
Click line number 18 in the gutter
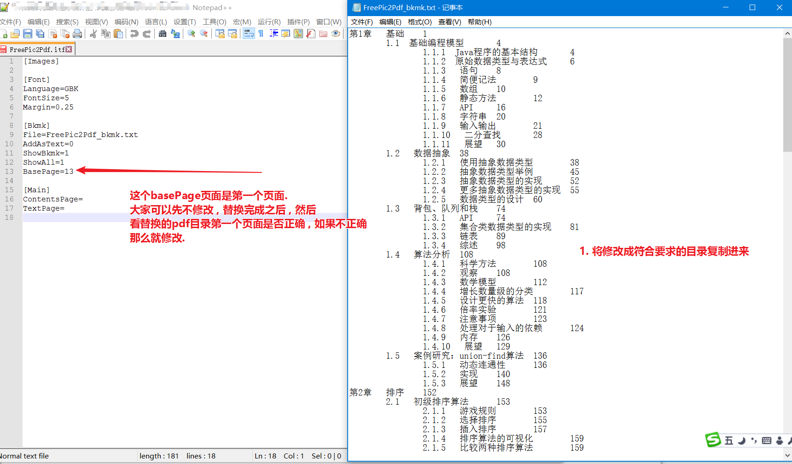click(x=9, y=218)
